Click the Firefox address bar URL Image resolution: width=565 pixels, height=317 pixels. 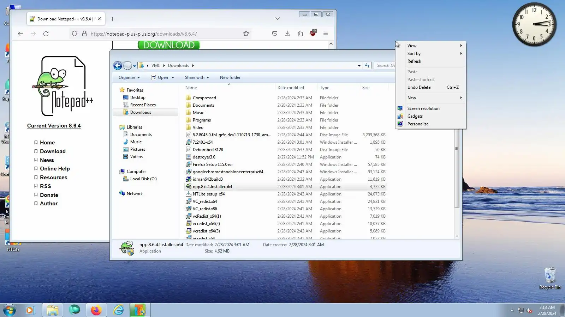(x=144, y=34)
